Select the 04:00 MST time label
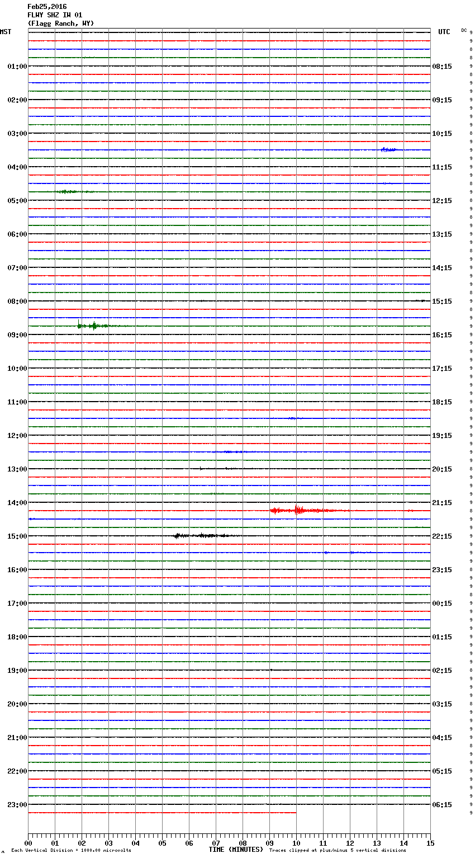Viewport: 475px width, 858px height. coord(17,167)
